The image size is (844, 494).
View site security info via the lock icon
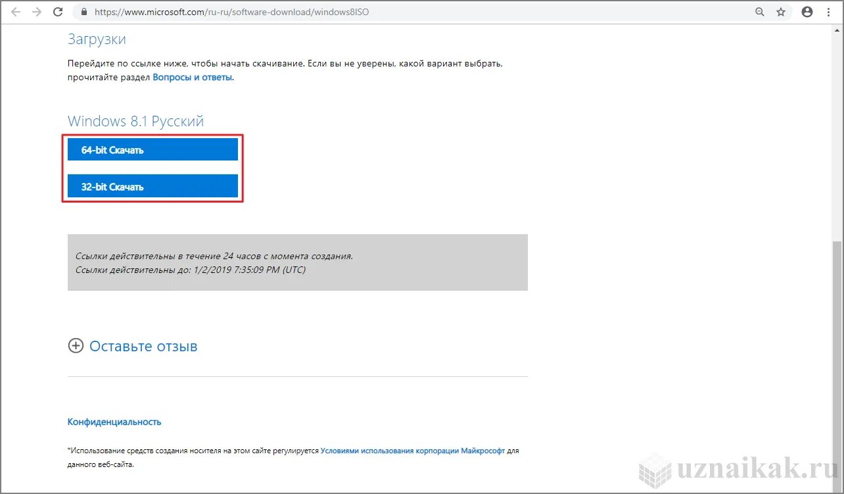[83, 11]
